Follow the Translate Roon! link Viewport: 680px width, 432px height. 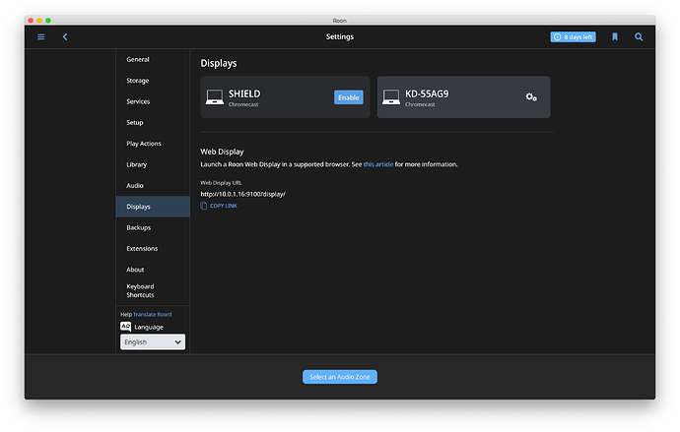(152, 314)
